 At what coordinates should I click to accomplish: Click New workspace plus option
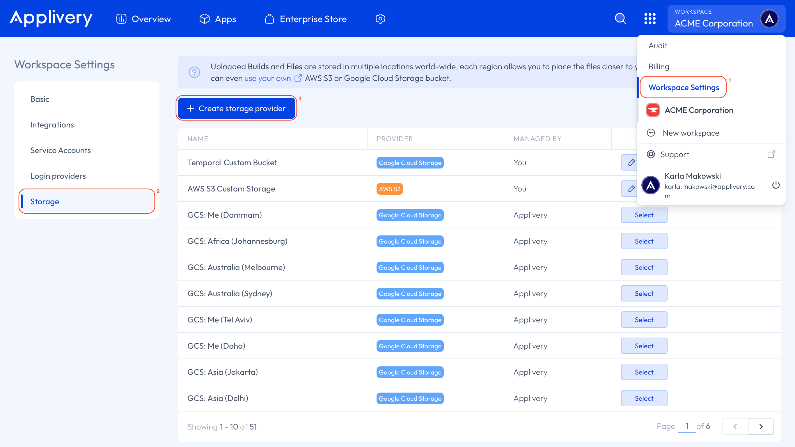[691, 133]
